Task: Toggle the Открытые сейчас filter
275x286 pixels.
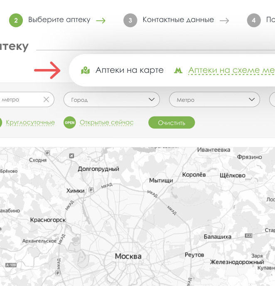Action: tap(106, 123)
